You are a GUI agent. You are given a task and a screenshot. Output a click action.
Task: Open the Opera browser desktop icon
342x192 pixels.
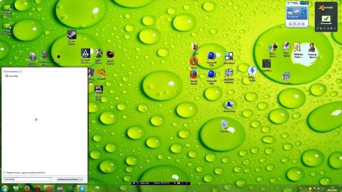click(x=193, y=61)
